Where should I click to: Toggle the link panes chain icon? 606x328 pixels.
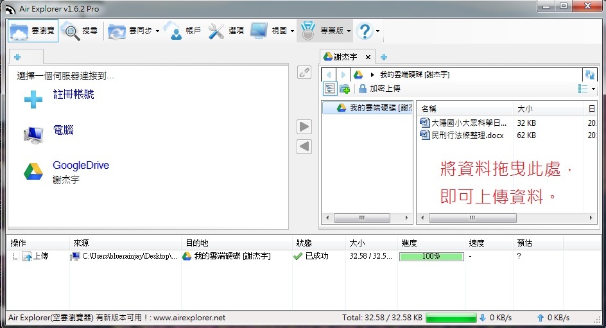tap(304, 73)
